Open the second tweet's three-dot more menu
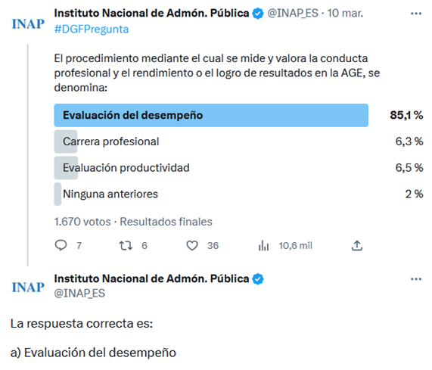This screenshot has width=432, height=370. click(x=416, y=279)
